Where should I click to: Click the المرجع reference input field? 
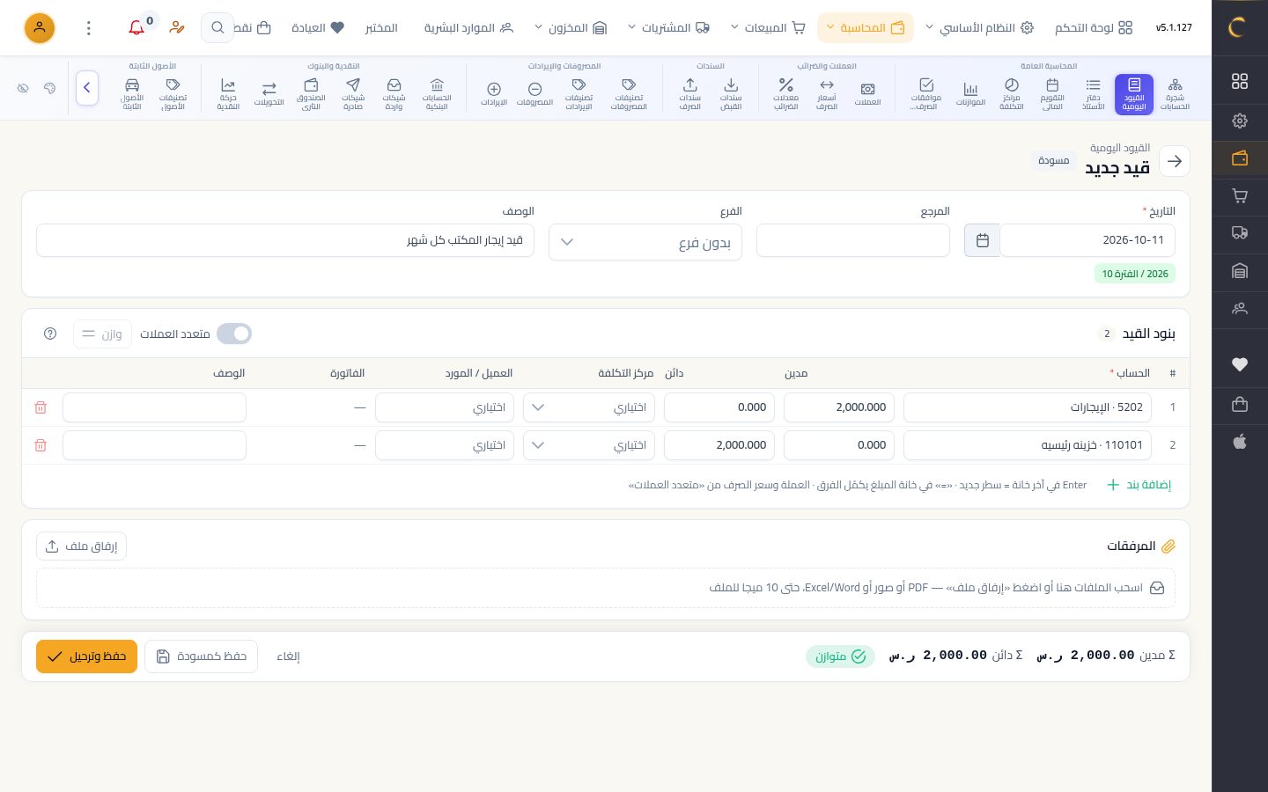853,240
